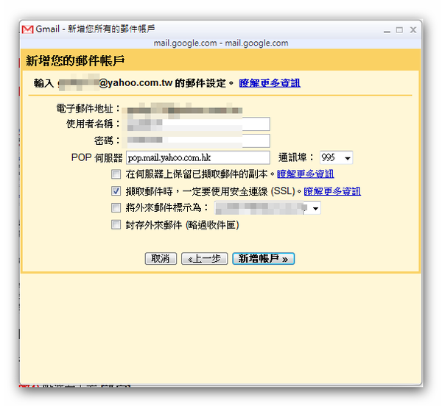
Task: Open the label dropdown beside 將外來郵件標示為
Action: point(267,208)
